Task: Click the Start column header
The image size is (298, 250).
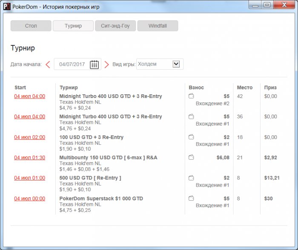Action: click(x=20, y=87)
